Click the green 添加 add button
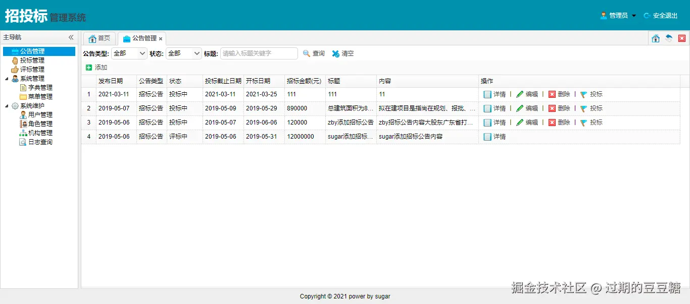The image size is (690, 304). pos(95,67)
